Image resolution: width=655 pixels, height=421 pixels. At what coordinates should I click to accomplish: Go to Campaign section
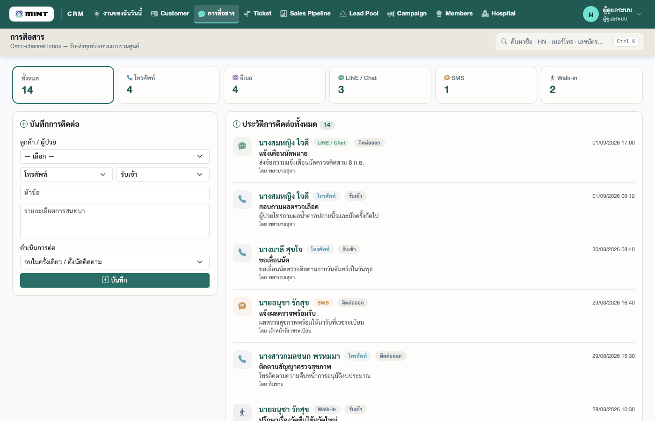coord(407,14)
